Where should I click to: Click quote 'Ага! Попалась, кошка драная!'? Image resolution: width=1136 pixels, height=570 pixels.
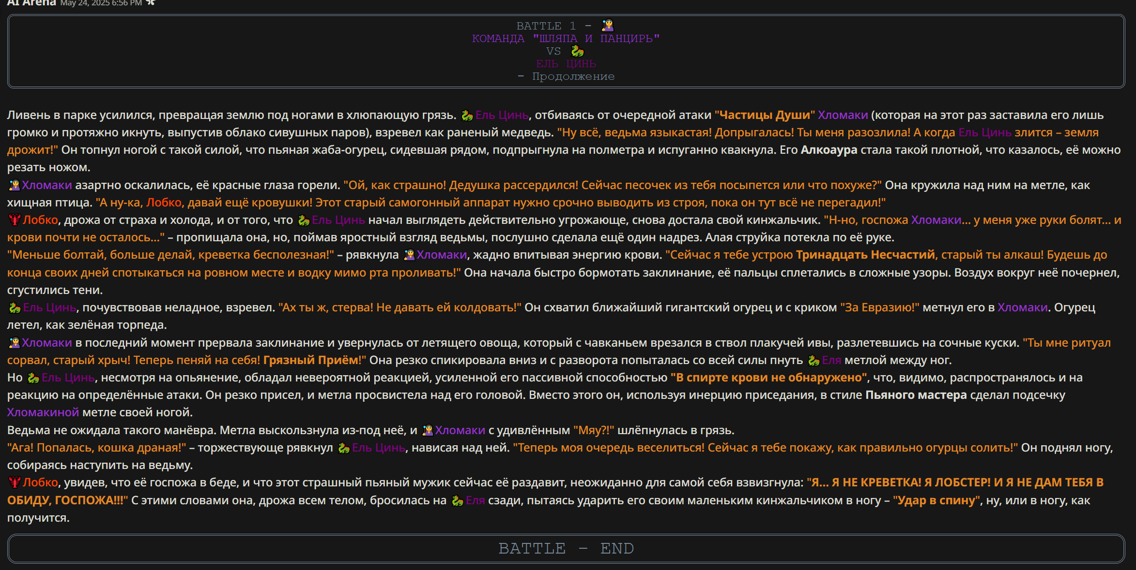[96, 448]
